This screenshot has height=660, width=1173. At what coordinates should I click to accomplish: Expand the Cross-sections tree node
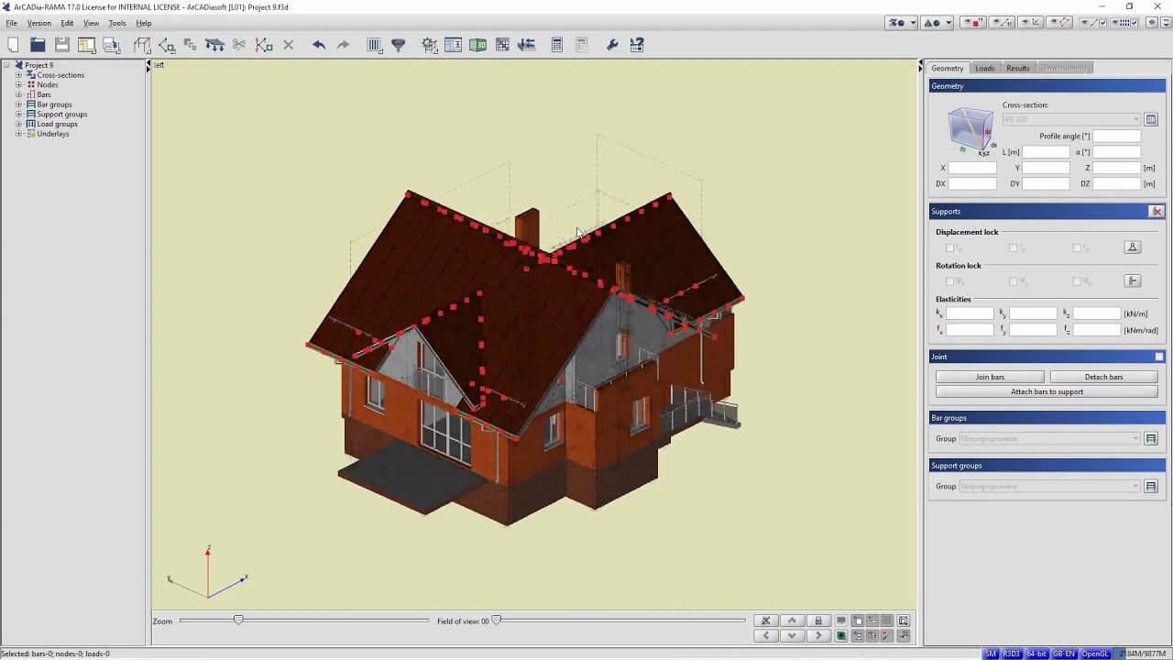pos(18,75)
